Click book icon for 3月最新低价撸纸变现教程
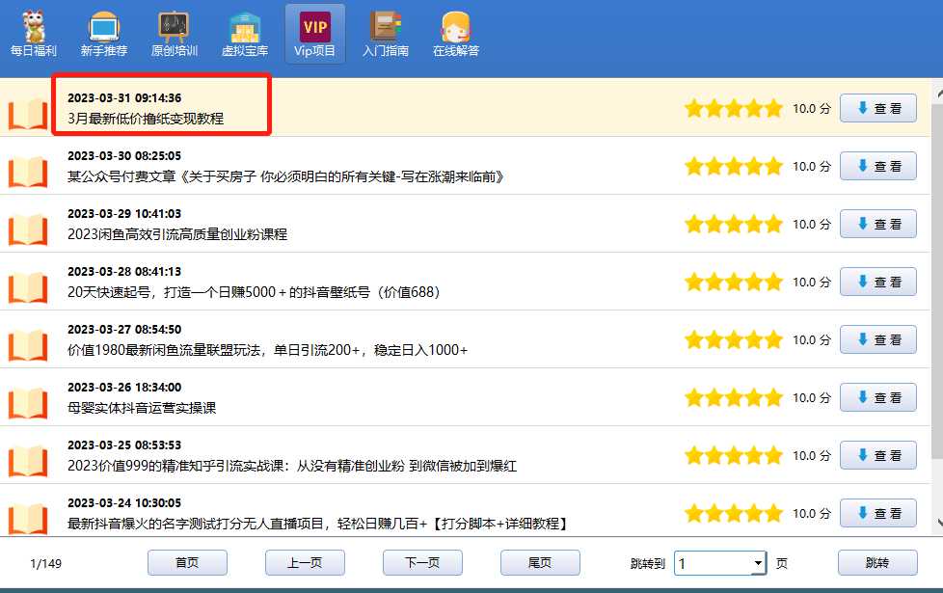 pos(28,113)
